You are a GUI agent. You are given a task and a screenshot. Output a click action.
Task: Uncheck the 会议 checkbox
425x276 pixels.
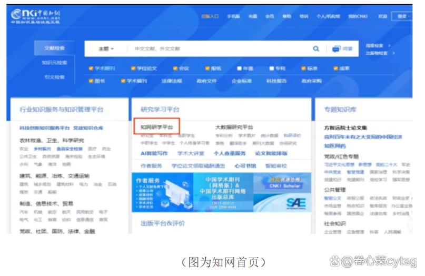(175, 68)
